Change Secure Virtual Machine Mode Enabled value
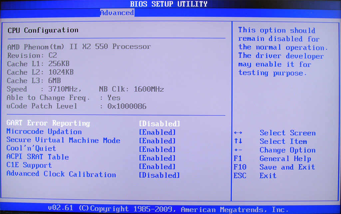The height and width of the screenshot is (214, 341). click(157, 141)
